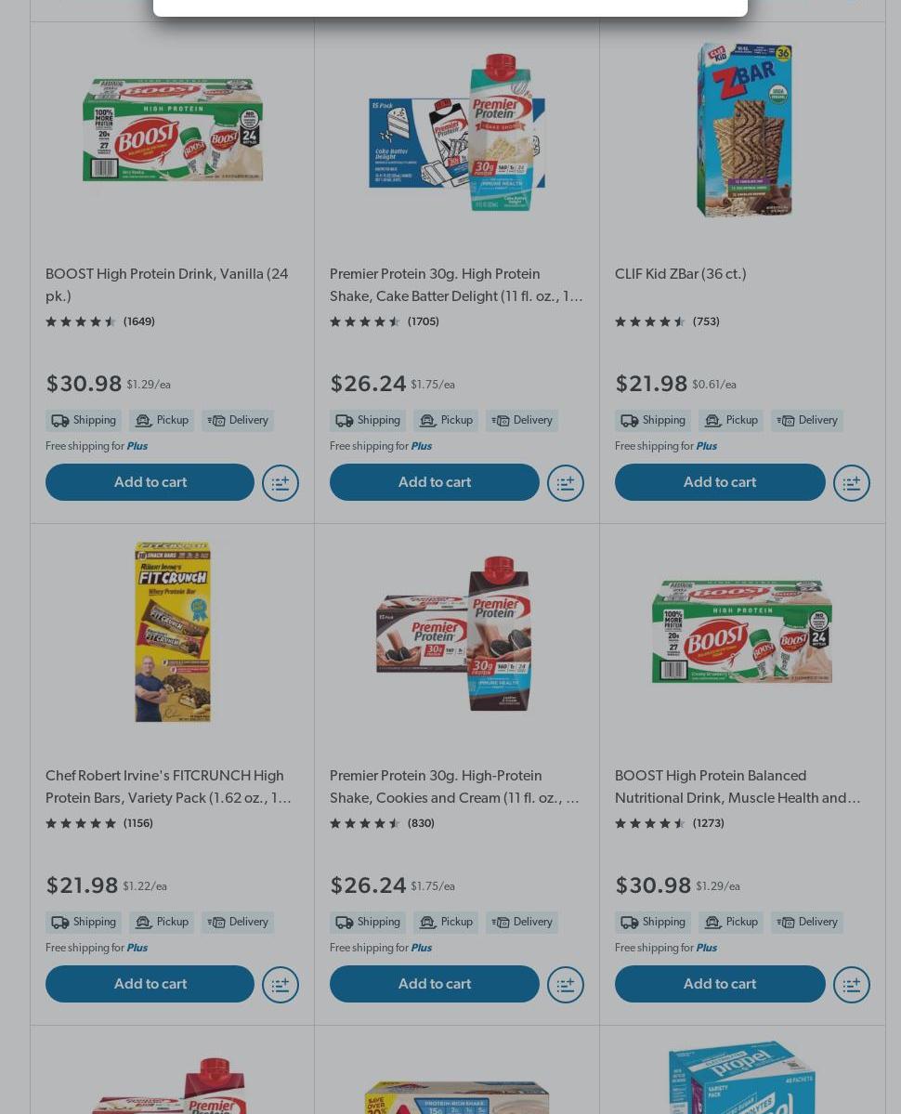
Task: Click Plus link under Cake Batter shake
Action: (x=421, y=446)
